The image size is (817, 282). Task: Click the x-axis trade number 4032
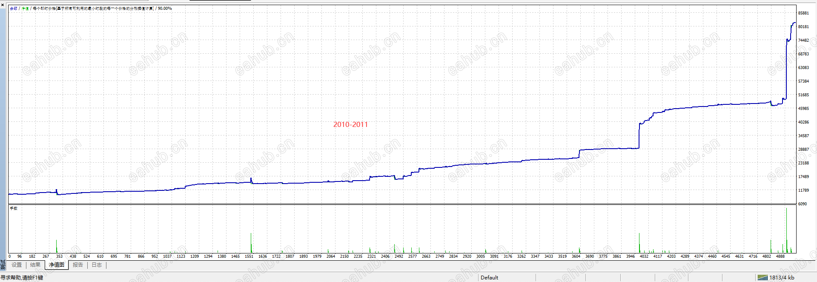644,256
